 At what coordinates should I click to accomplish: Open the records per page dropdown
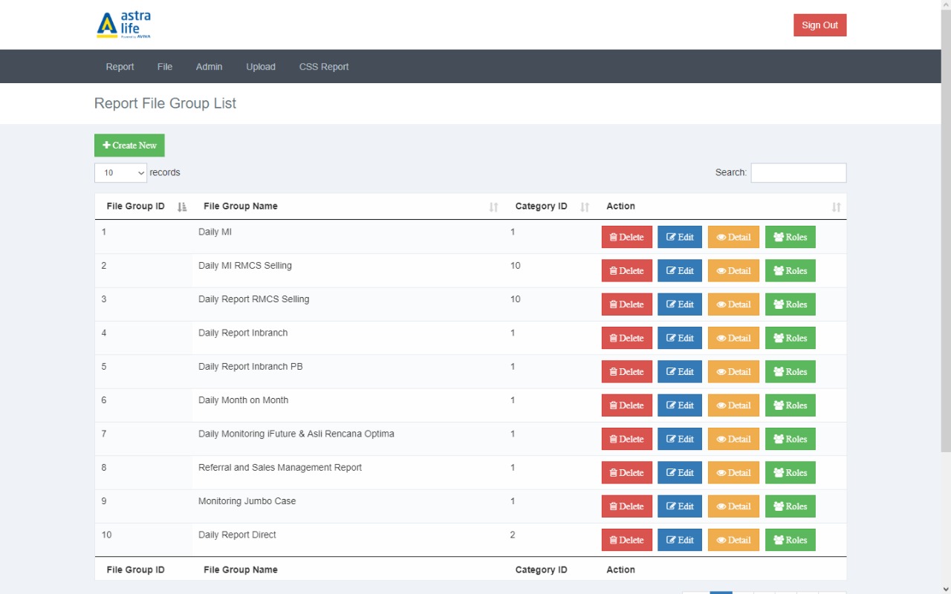[120, 173]
